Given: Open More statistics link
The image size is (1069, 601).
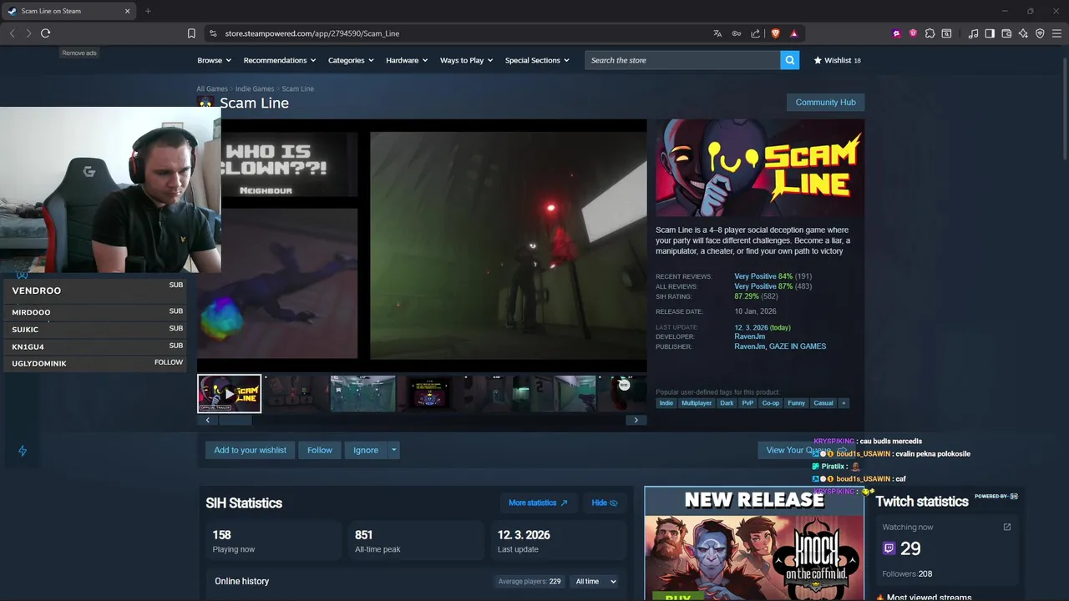Looking at the screenshot, I should (538, 503).
